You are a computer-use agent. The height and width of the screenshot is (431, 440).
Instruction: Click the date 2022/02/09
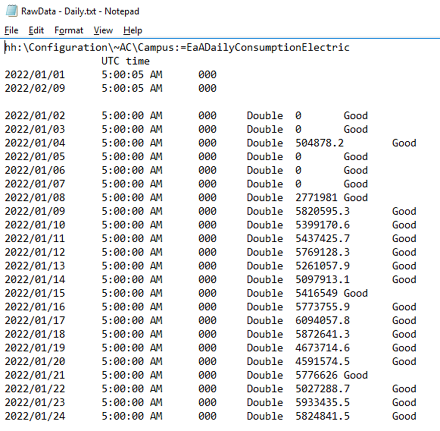(x=35, y=88)
